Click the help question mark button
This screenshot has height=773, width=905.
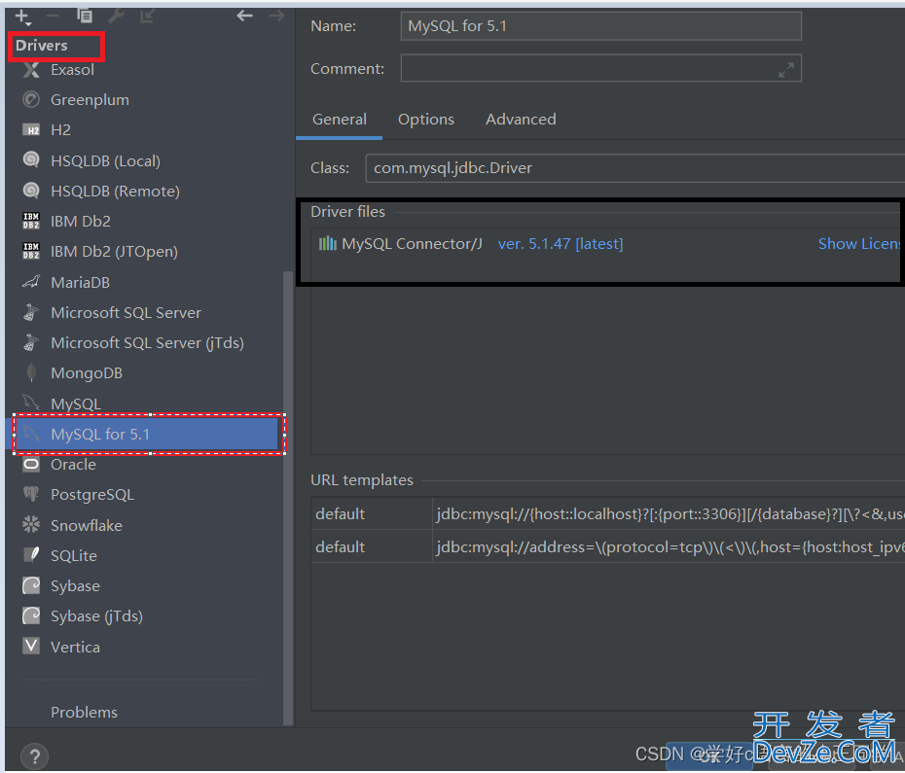coord(35,755)
